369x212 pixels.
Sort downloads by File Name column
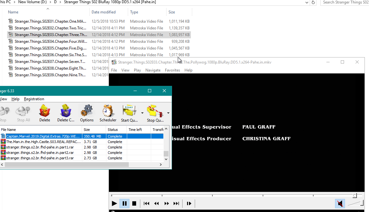click(x=41, y=130)
